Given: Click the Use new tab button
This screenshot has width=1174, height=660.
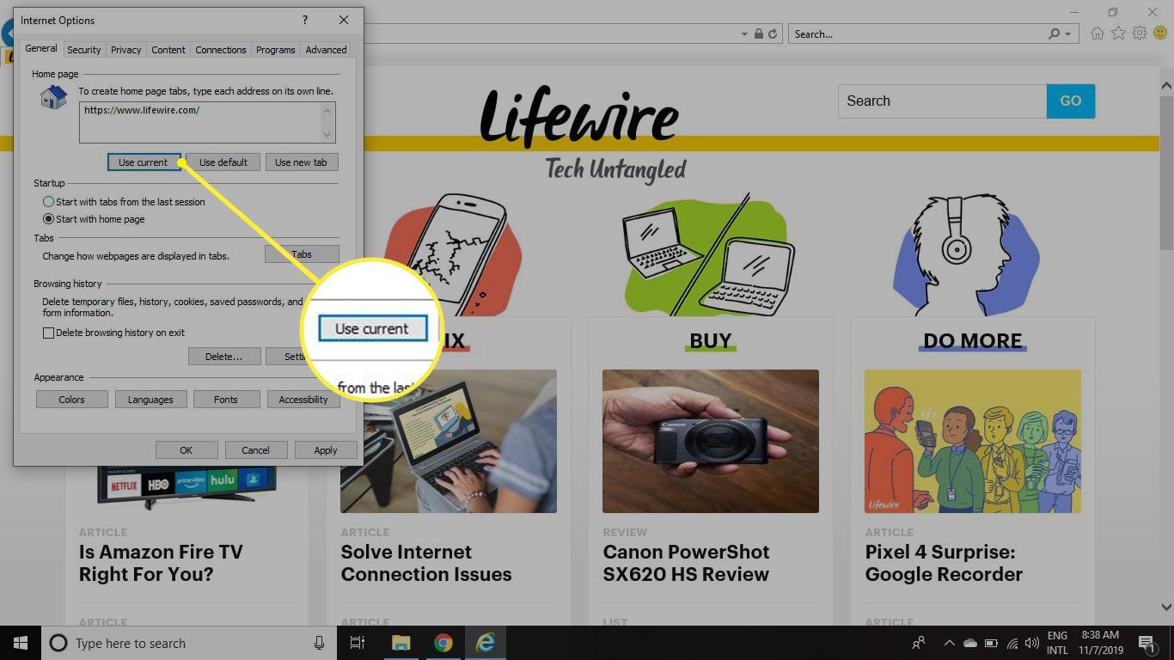Looking at the screenshot, I should tap(301, 162).
